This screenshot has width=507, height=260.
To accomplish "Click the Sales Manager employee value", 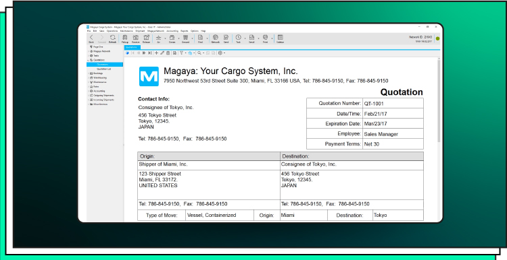I will point(381,134).
